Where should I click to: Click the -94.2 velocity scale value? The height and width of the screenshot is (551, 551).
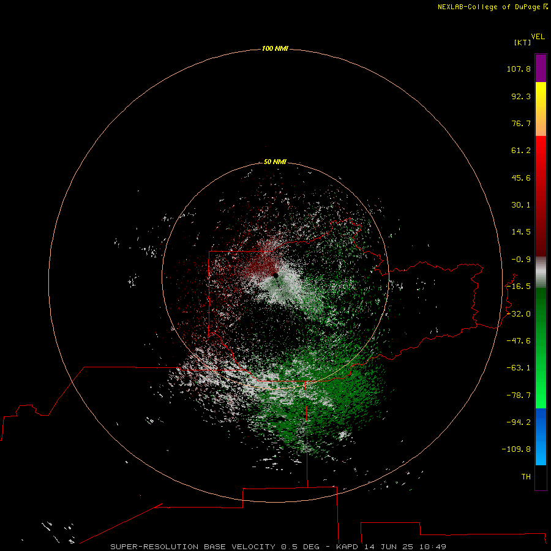[519, 422]
